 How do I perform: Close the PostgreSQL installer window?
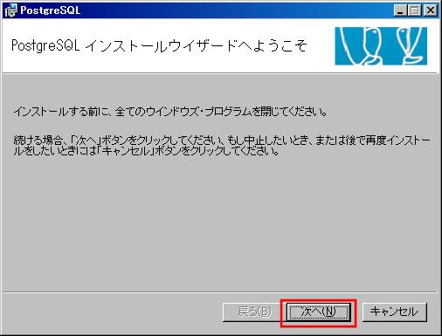click(431, 10)
